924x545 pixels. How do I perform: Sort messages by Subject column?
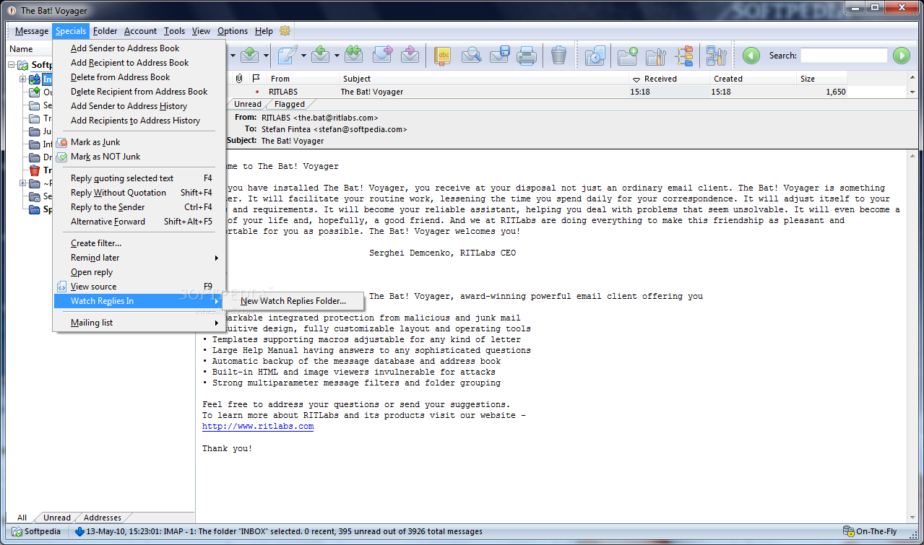pos(483,79)
